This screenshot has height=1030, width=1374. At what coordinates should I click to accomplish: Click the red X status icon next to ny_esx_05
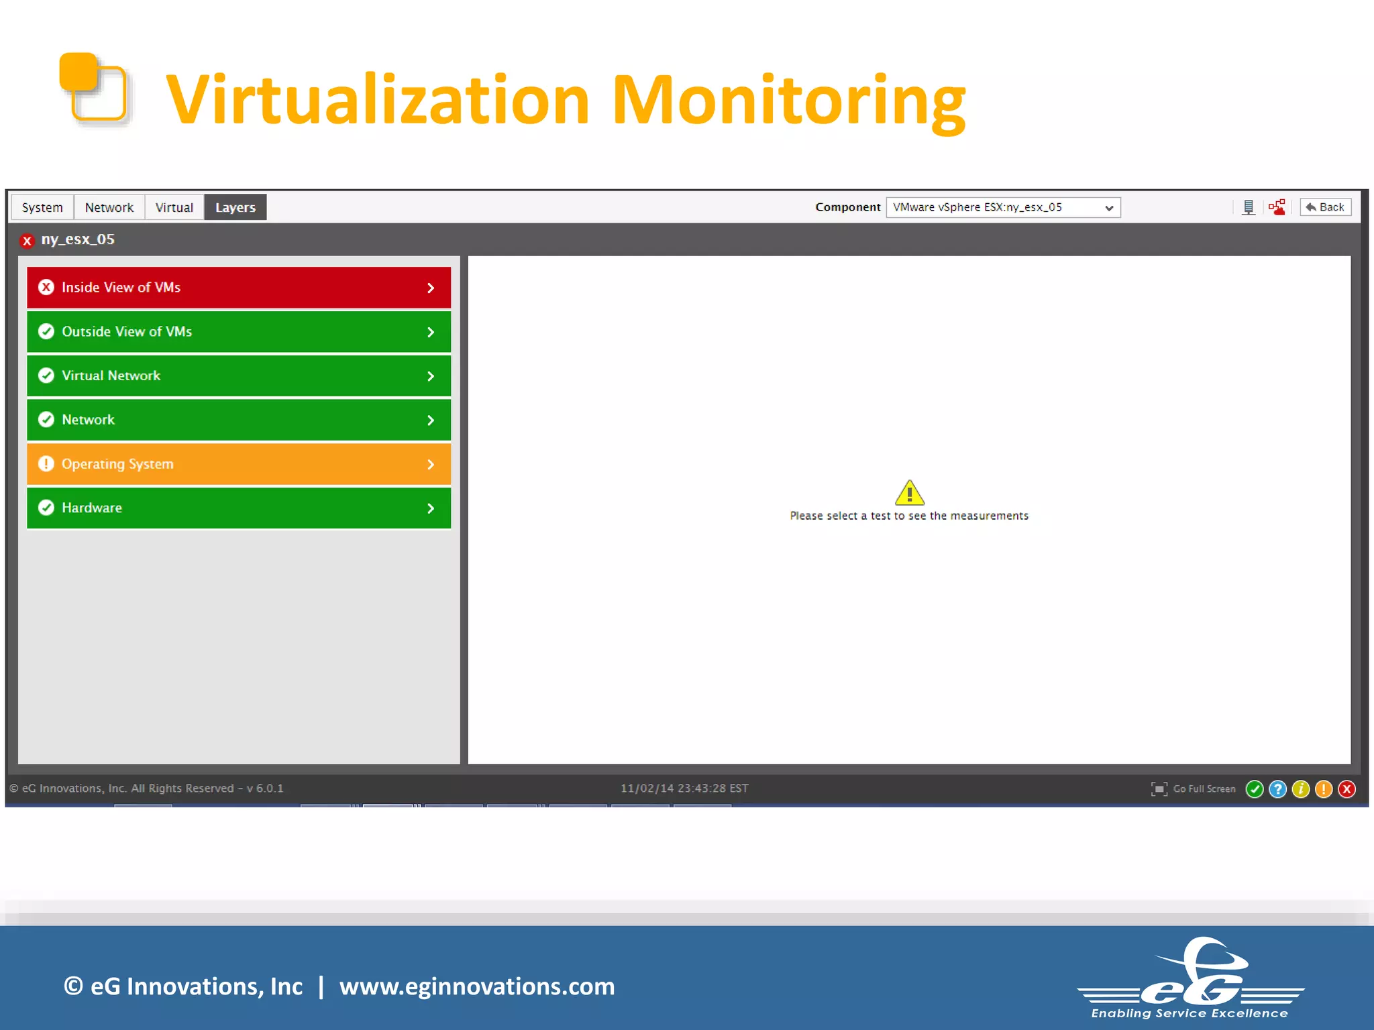[27, 241]
